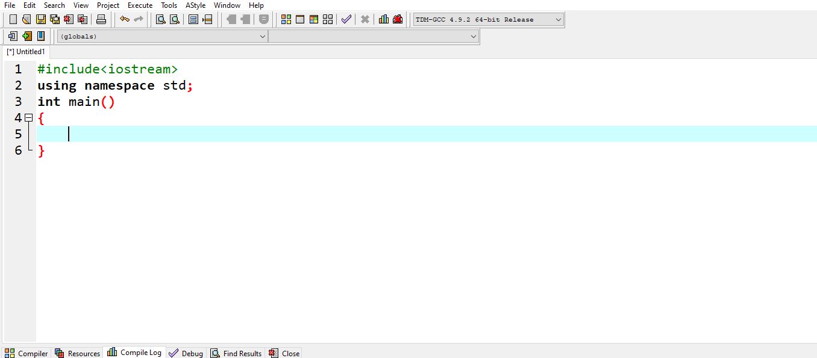This screenshot has height=358, width=817.
Task: Click the #include<iostream> line
Action: tap(107, 69)
